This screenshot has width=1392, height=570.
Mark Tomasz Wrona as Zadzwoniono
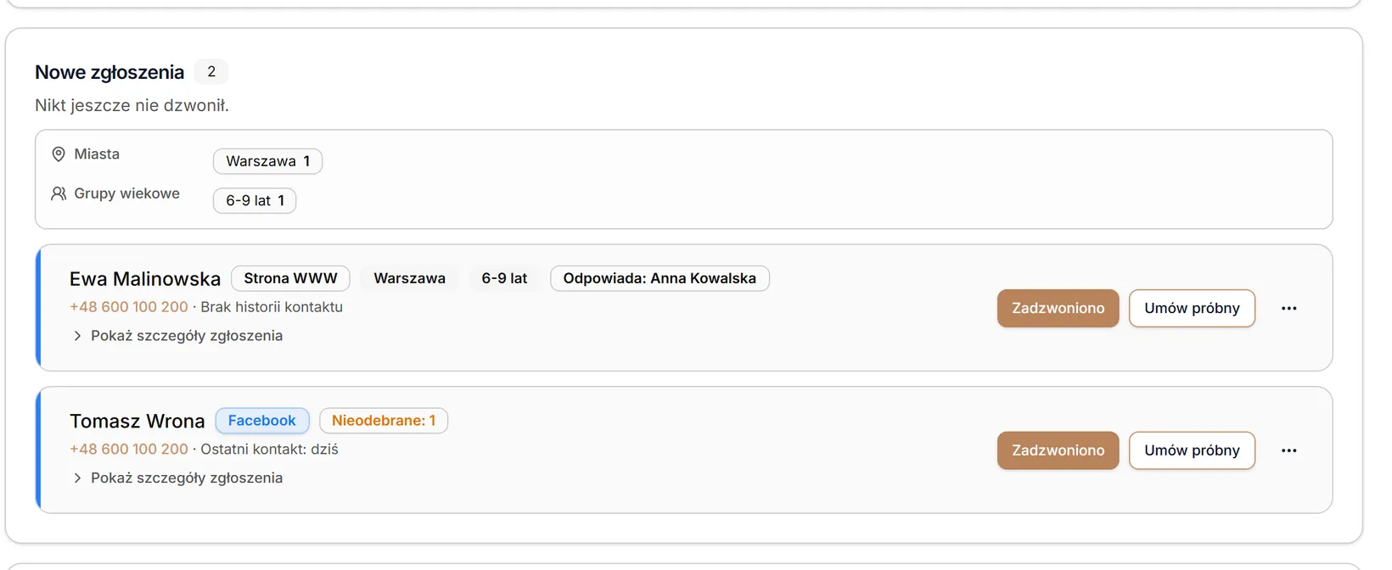[1058, 450]
